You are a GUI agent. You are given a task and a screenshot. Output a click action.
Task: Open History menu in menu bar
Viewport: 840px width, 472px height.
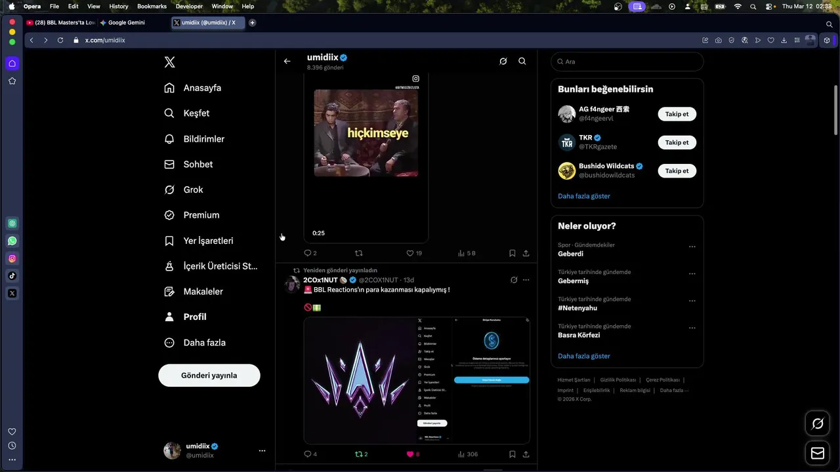click(119, 6)
